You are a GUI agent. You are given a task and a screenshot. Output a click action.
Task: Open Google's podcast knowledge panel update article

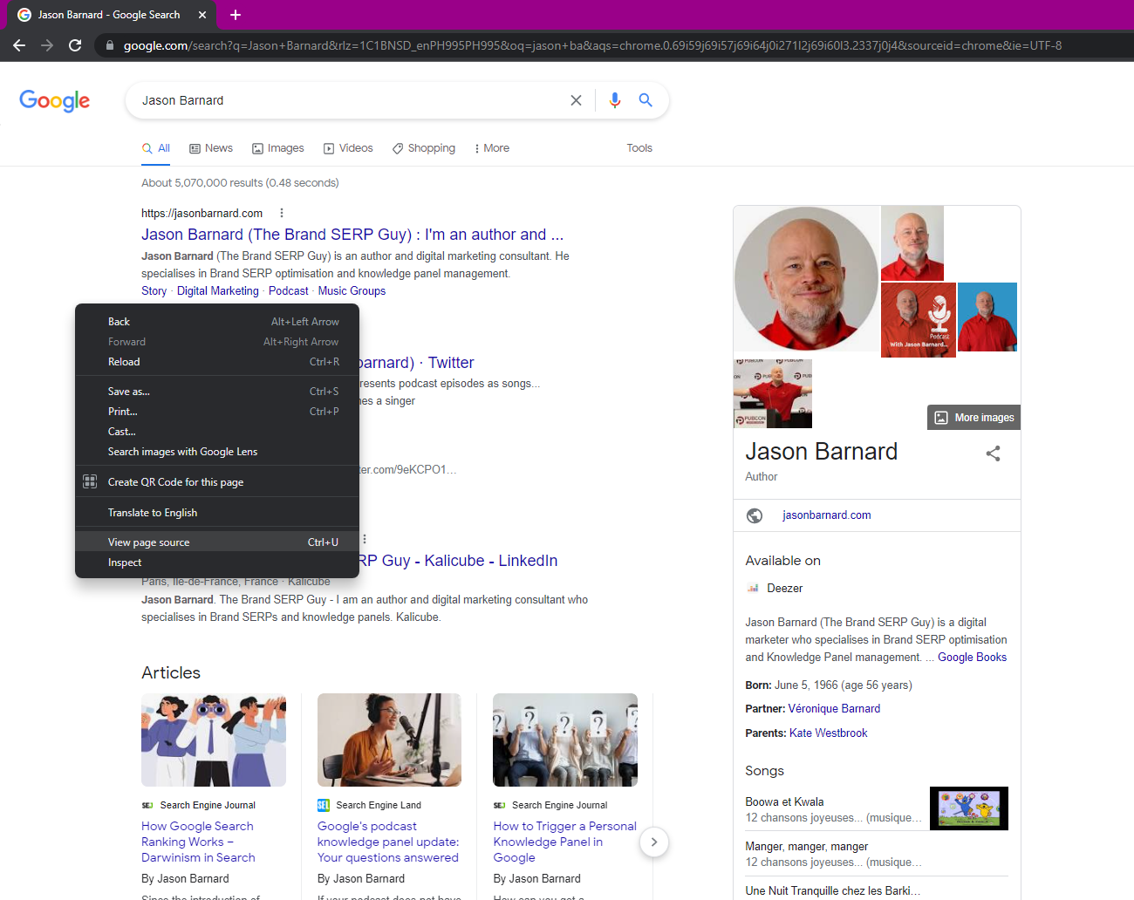tap(388, 842)
